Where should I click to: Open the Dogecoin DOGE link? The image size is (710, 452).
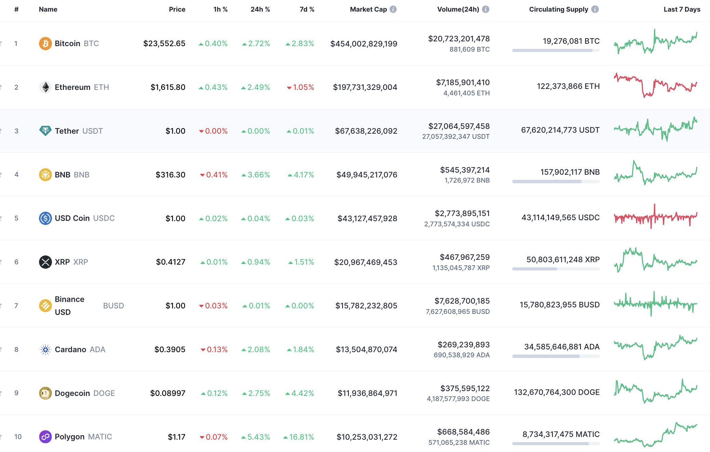pyautogui.click(x=72, y=393)
